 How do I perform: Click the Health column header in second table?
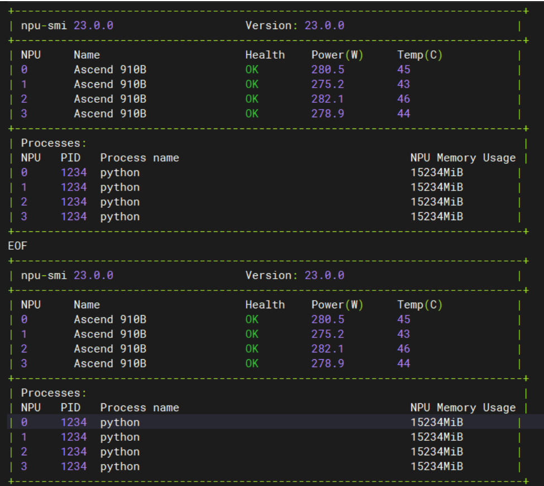(265, 304)
